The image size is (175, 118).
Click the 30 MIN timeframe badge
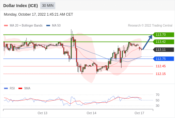click(x=48, y=6)
